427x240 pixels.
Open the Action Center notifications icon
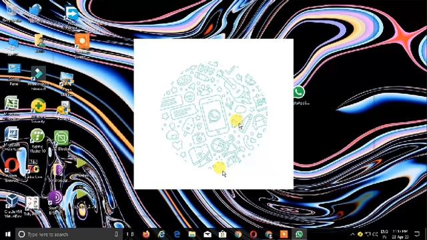pos(416,234)
